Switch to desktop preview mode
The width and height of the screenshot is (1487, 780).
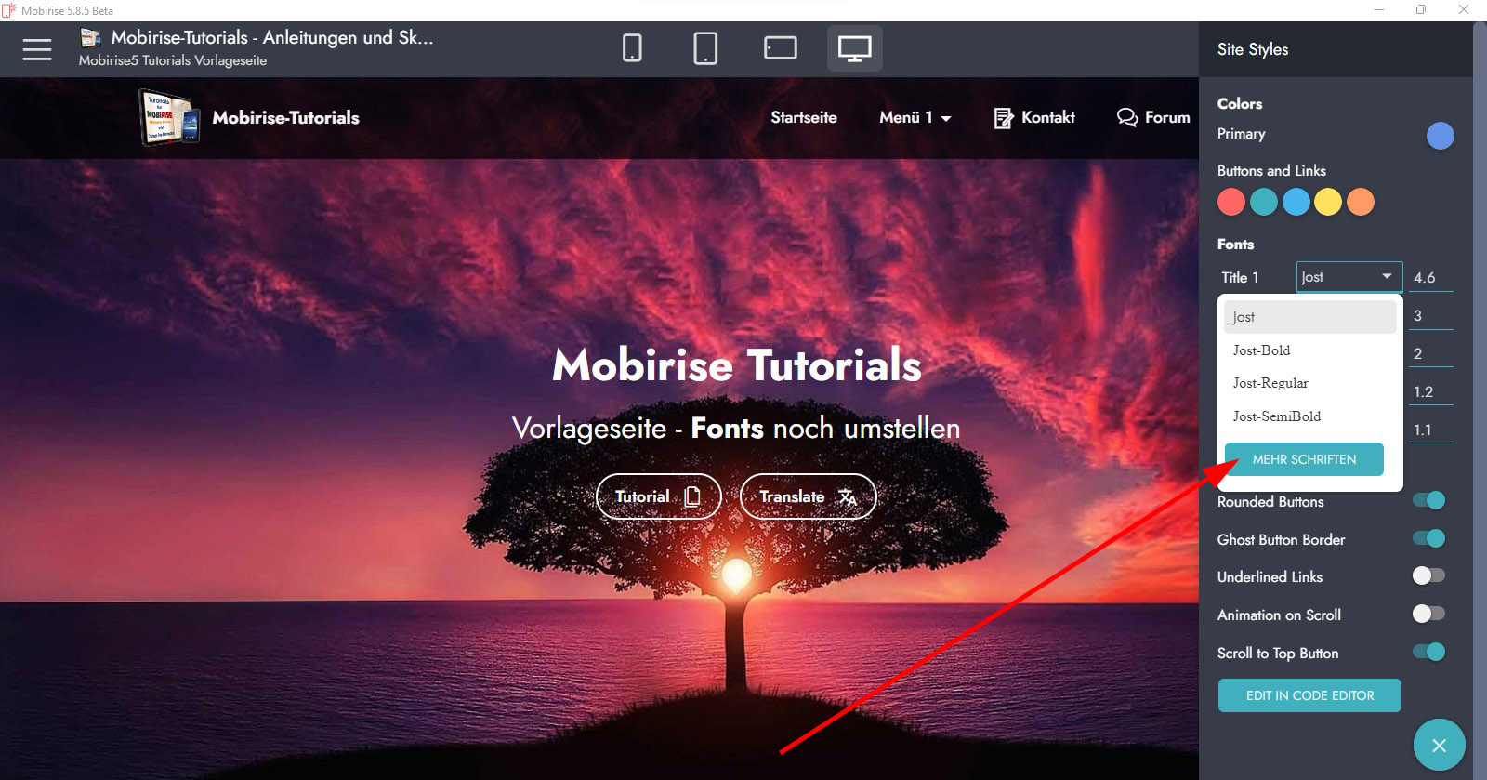click(855, 48)
